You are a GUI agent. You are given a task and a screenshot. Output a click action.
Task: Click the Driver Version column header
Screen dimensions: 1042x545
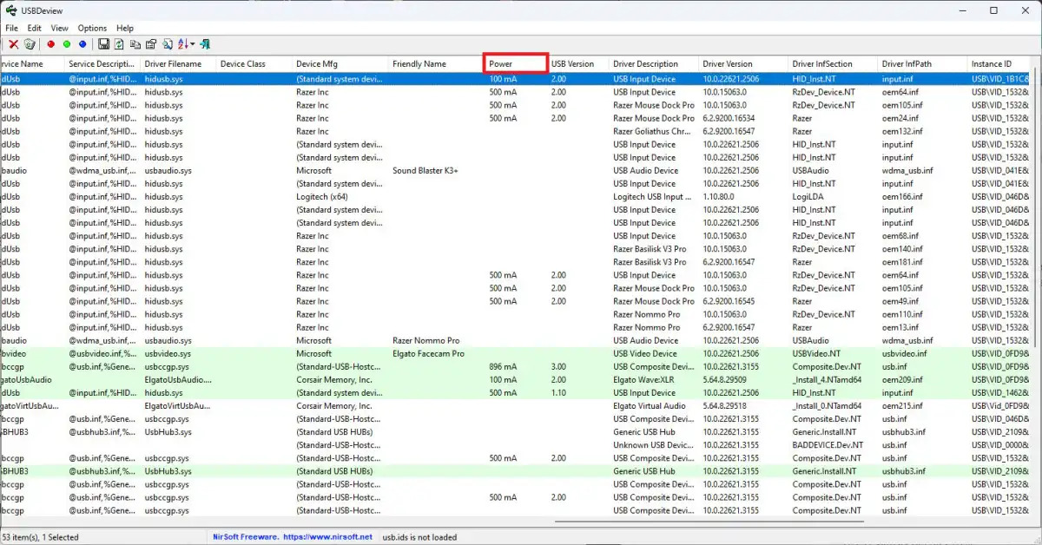point(728,63)
